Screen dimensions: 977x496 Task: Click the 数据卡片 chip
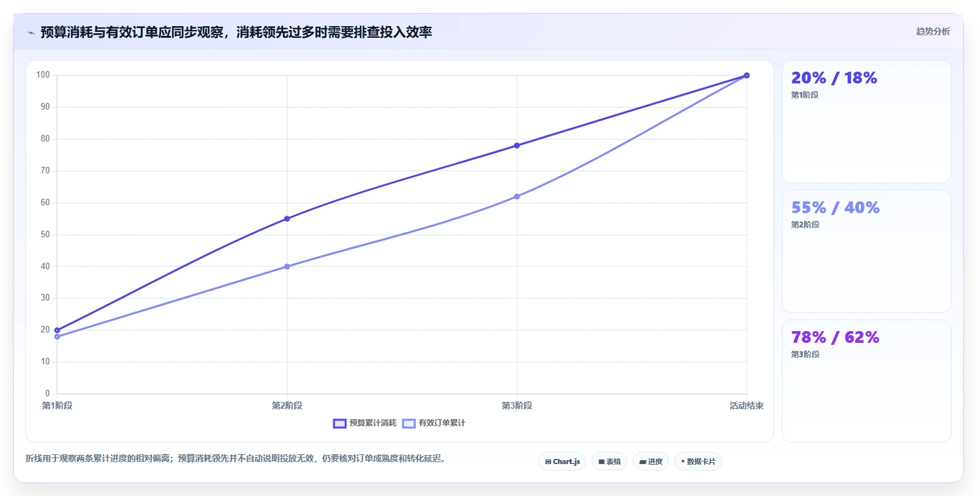pos(698,461)
